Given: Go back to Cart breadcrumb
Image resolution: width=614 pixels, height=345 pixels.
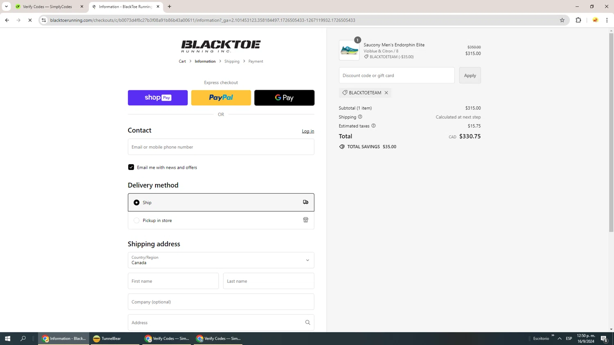Looking at the screenshot, I should click(182, 61).
